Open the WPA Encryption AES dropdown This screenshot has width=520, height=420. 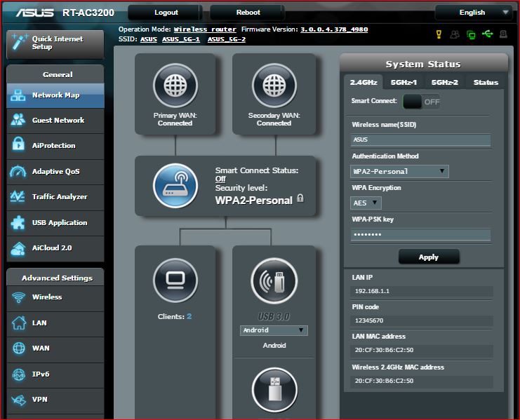point(366,203)
